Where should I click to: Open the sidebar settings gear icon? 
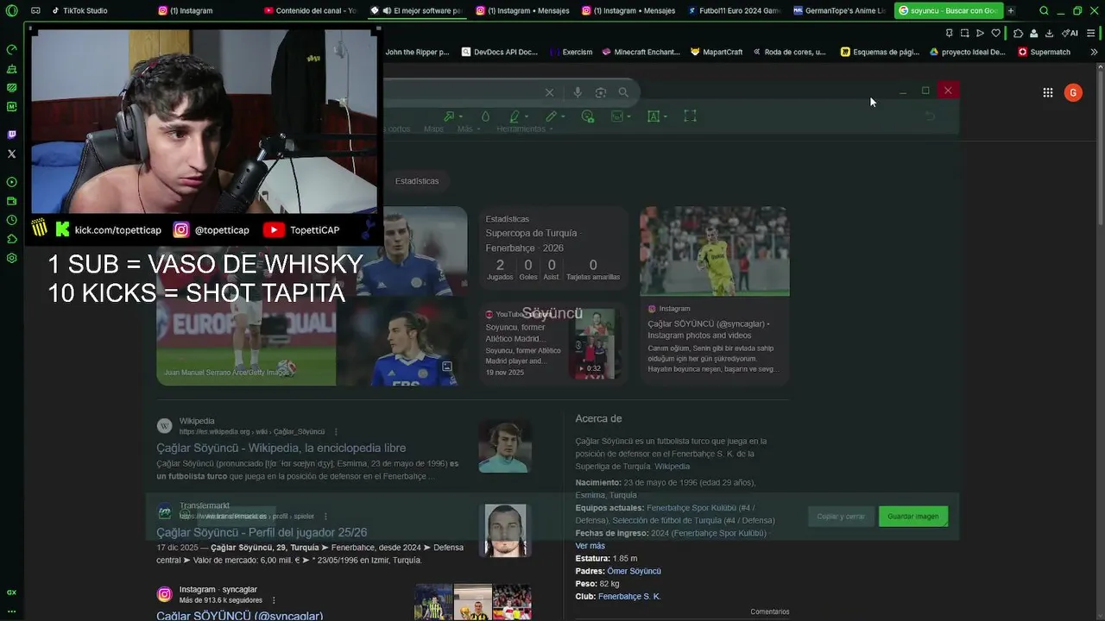point(11,258)
